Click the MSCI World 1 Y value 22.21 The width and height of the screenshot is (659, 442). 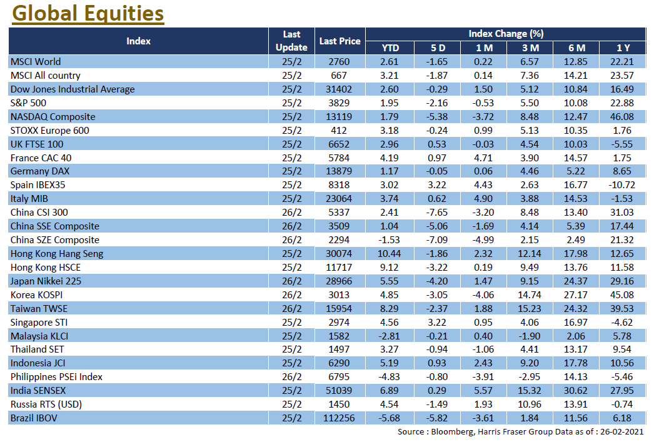pos(621,62)
